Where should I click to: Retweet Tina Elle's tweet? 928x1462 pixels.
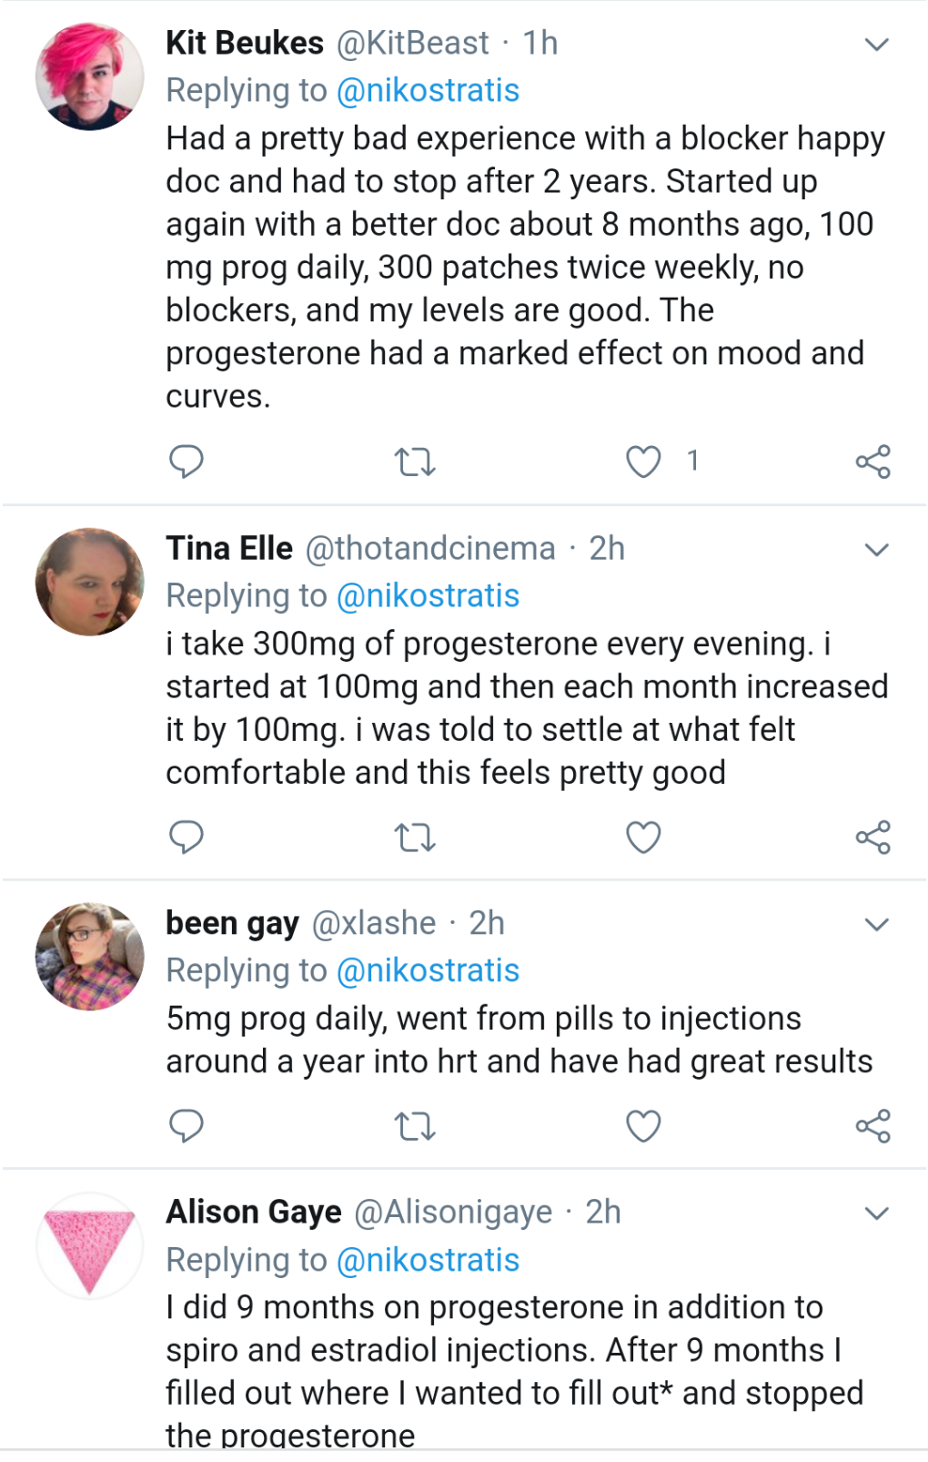click(416, 838)
